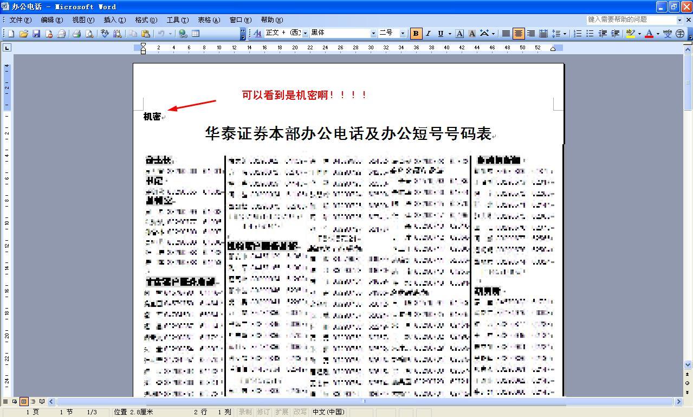Apply the red font color icon
The width and height of the screenshot is (693, 417).
point(649,34)
